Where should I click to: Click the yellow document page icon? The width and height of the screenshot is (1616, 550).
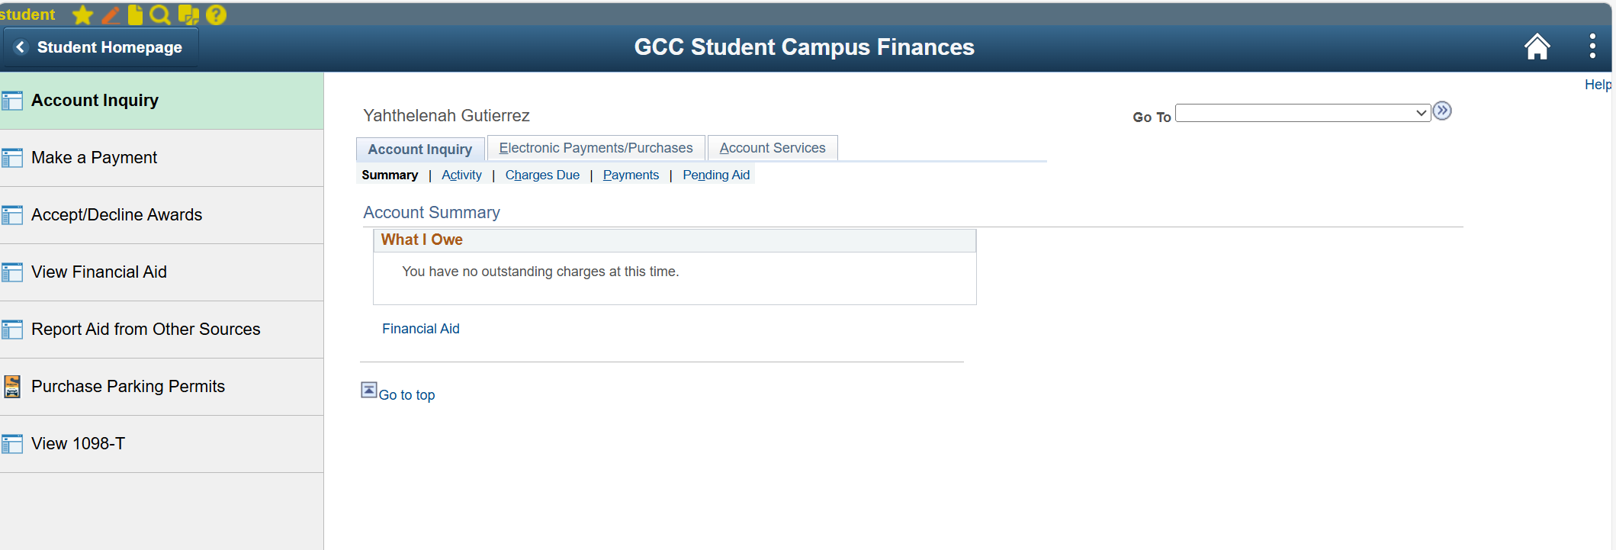tap(136, 14)
